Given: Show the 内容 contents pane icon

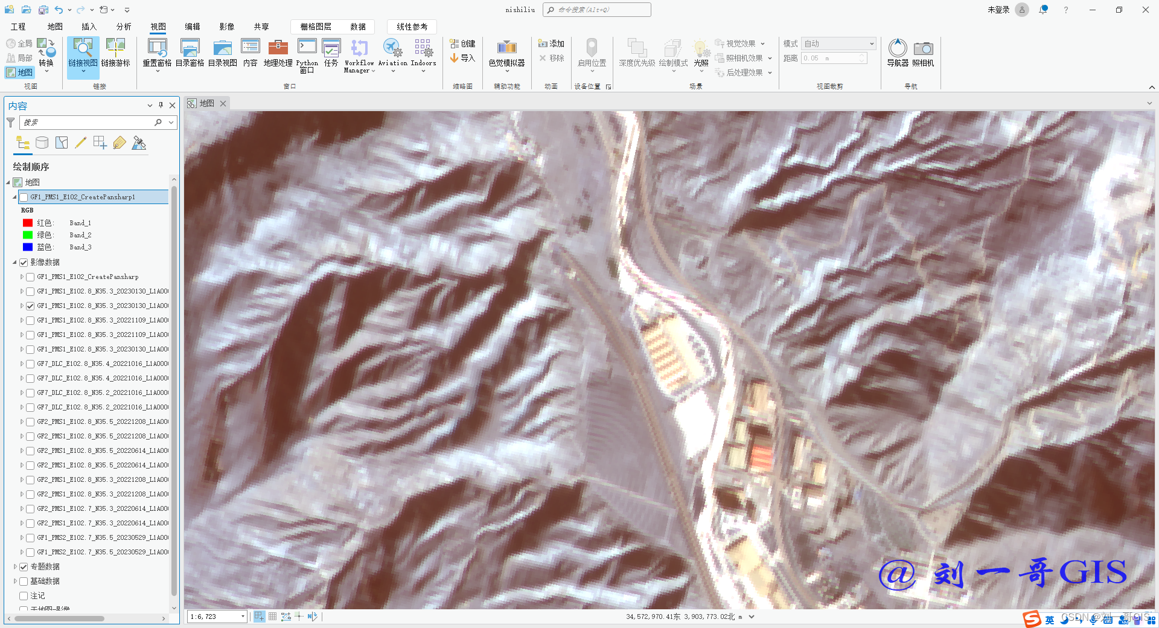Looking at the screenshot, I should click(x=251, y=47).
